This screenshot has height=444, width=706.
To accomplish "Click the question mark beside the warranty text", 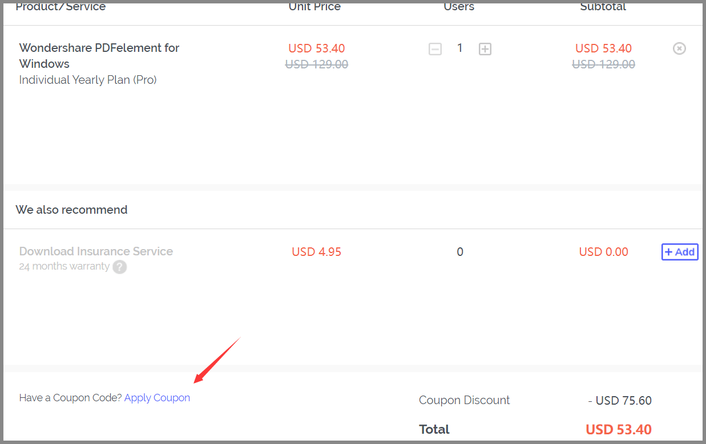I will click(x=119, y=267).
